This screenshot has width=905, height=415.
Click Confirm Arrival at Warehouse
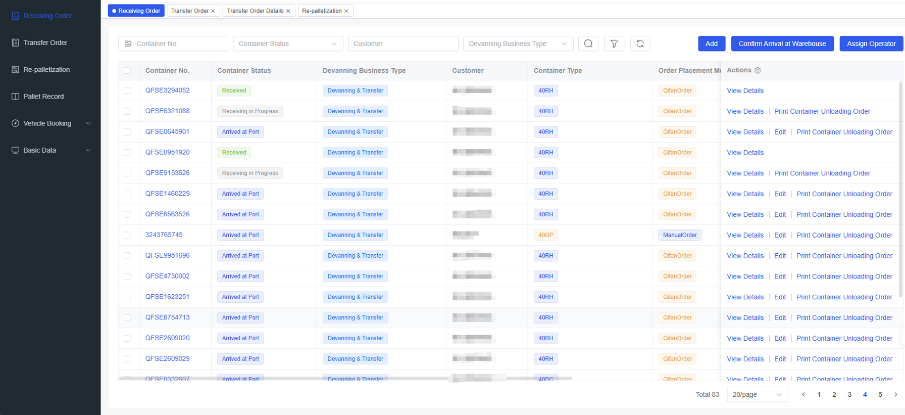click(782, 43)
